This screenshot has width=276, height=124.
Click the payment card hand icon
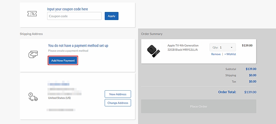point(33,54)
